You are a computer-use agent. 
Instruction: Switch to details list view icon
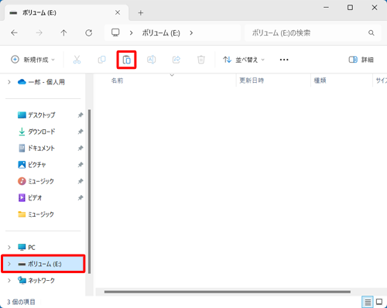pos(368,302)
